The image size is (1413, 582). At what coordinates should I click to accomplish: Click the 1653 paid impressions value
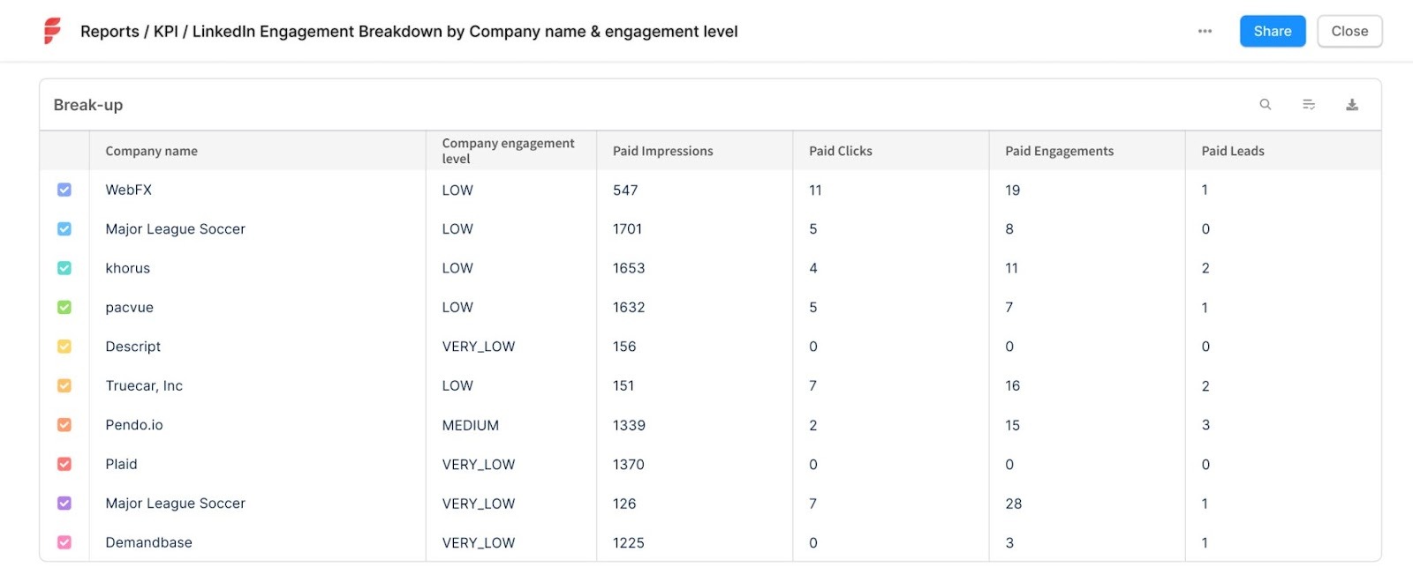point(629,268)
